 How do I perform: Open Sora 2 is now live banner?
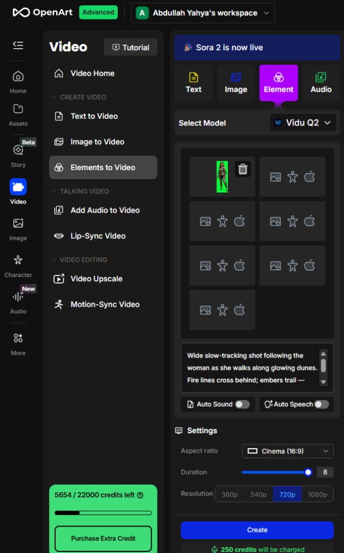pos(257,48)
